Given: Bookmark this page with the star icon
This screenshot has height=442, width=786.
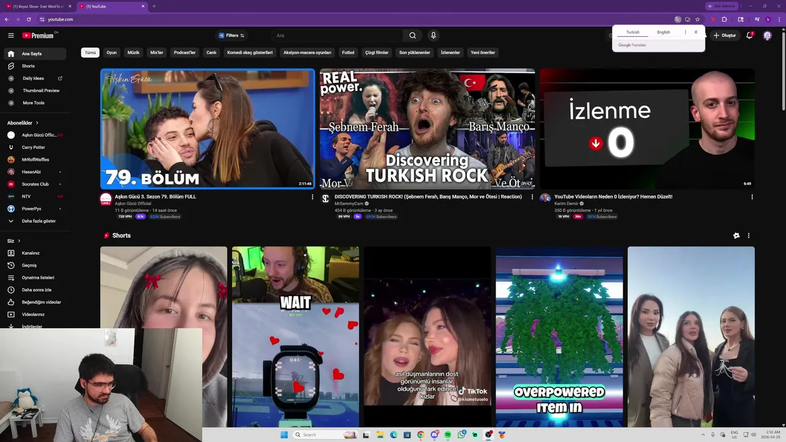Looking at the screenshot, I should click(x=698, y=20).
